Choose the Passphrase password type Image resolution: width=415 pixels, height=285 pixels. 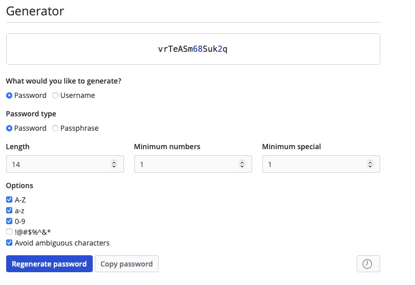point(55,128)
